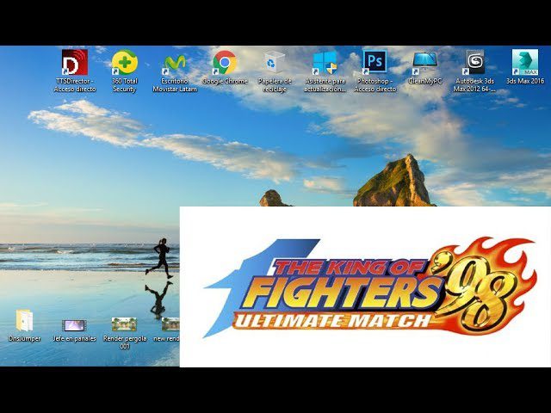Select the 360 Total Security icon

point(124,63)
